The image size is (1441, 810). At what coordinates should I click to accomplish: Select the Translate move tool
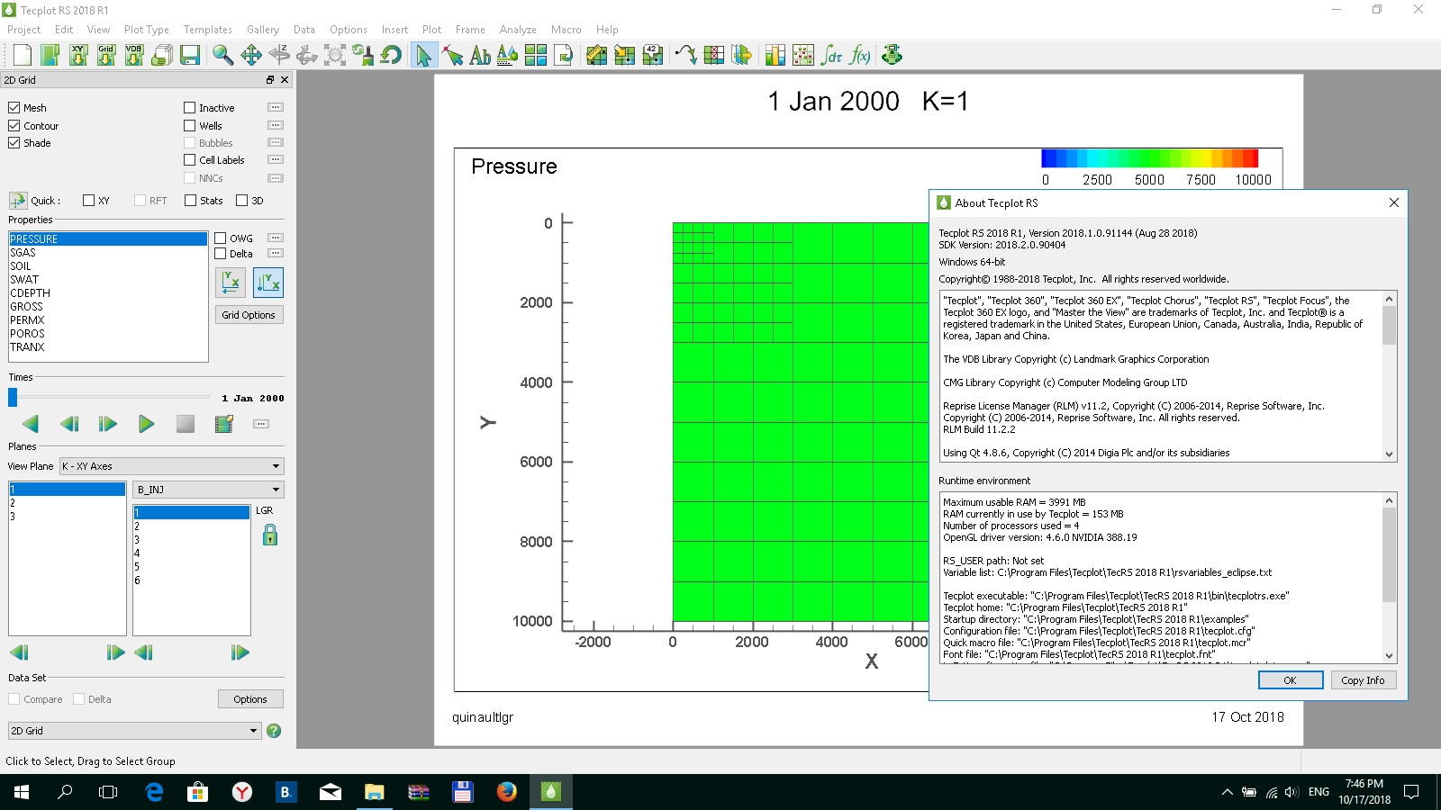251,56
